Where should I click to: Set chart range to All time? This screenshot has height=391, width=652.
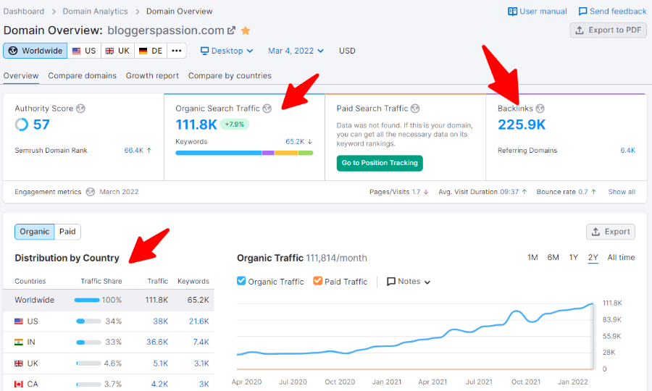click(622, 258)
